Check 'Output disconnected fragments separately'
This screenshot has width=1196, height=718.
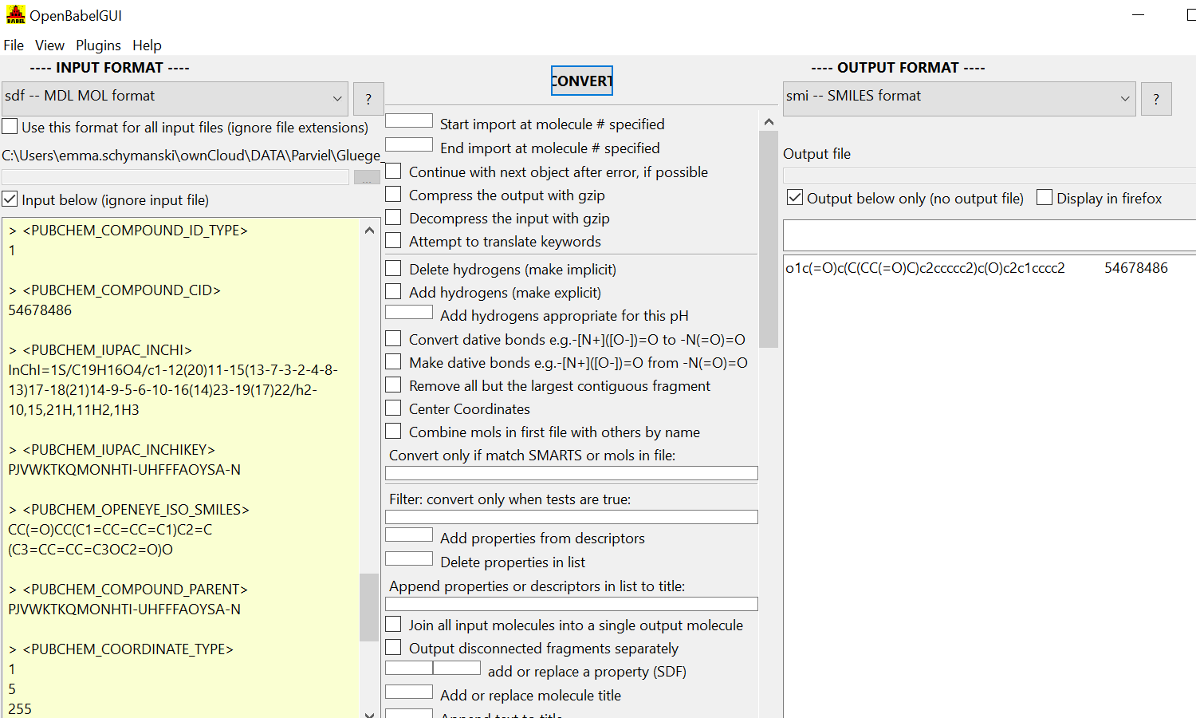click(x=393, y=647)
